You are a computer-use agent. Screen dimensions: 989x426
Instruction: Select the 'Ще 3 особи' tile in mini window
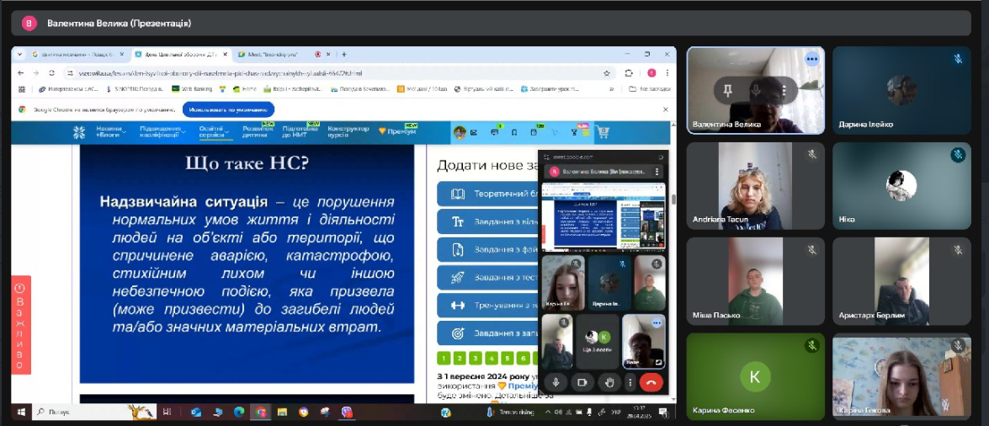[x=597, y=342]
